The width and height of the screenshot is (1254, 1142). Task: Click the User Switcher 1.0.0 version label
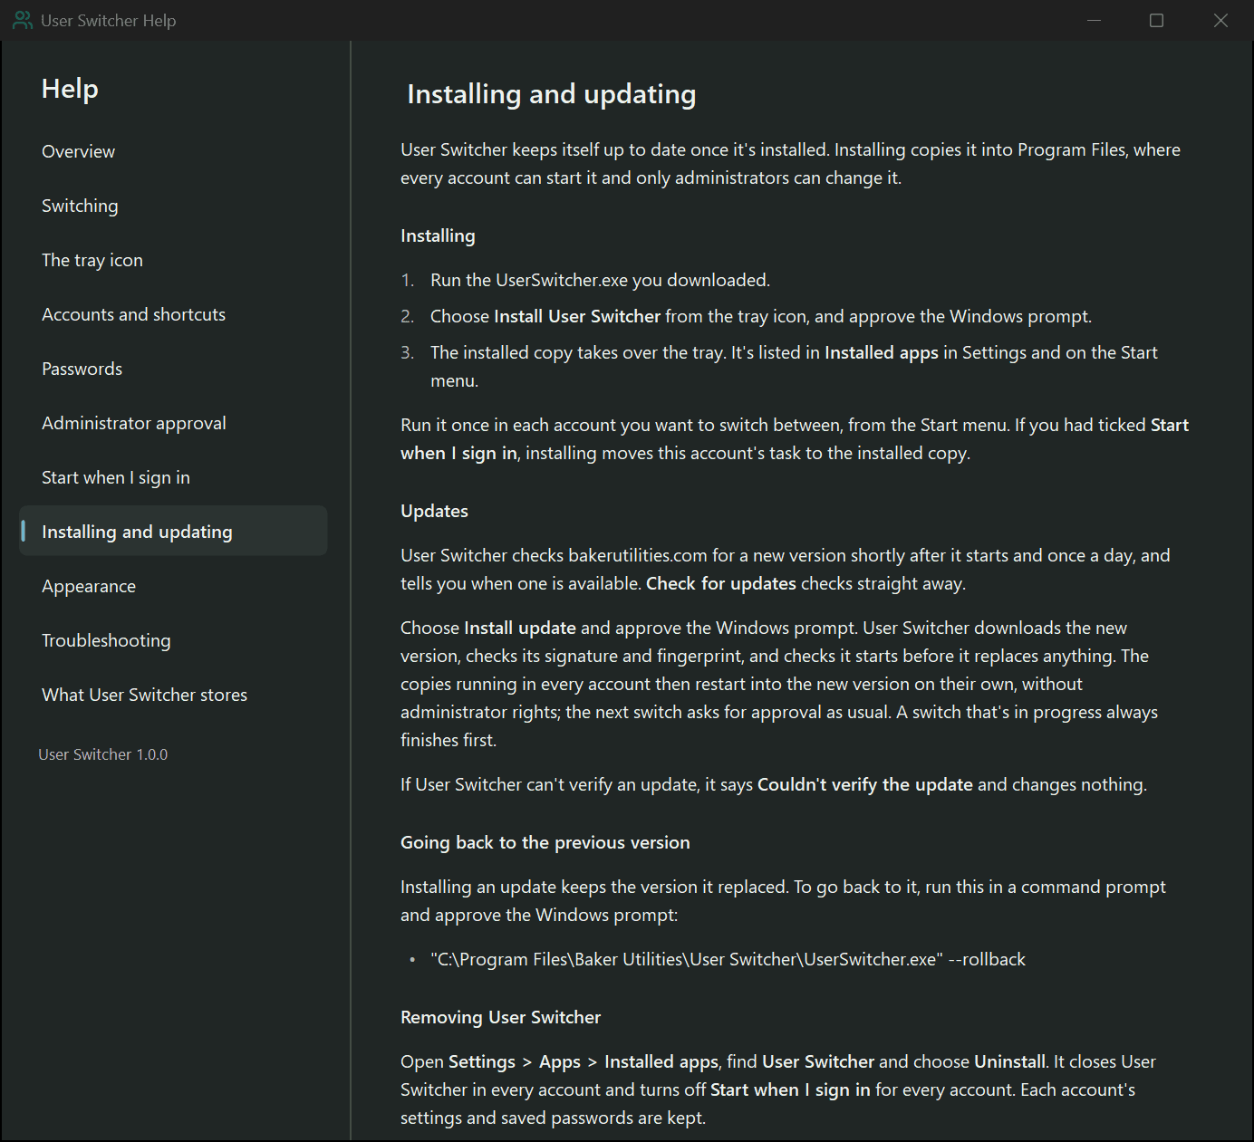(103, 754)
